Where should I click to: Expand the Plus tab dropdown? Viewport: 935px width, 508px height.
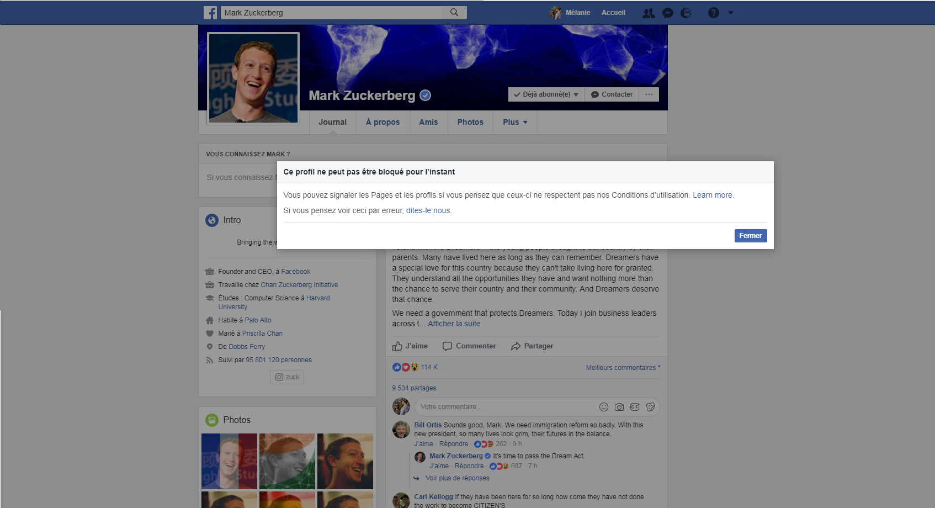(x=514, y=122)
